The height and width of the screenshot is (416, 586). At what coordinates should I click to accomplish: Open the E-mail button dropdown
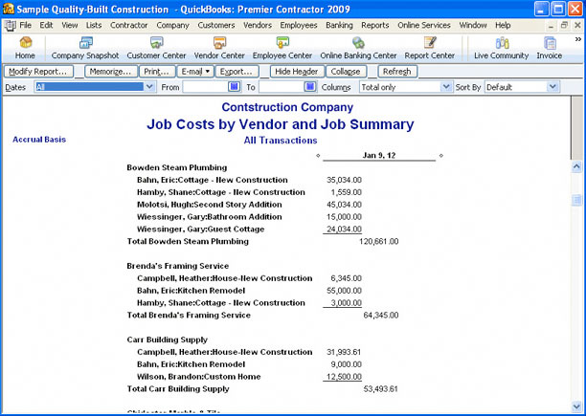[x=195, y=72]
